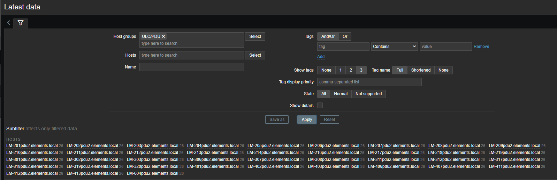Filter by host LM-201pdu2.elements.local
Viewport: 557px width, 180px height.
pos(32,146)
